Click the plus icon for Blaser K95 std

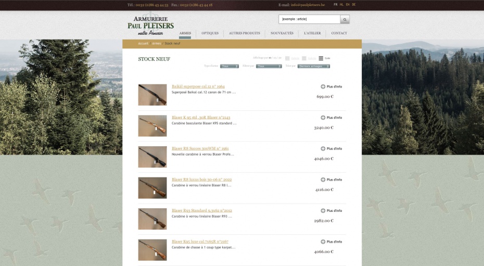tap(323, 118)
